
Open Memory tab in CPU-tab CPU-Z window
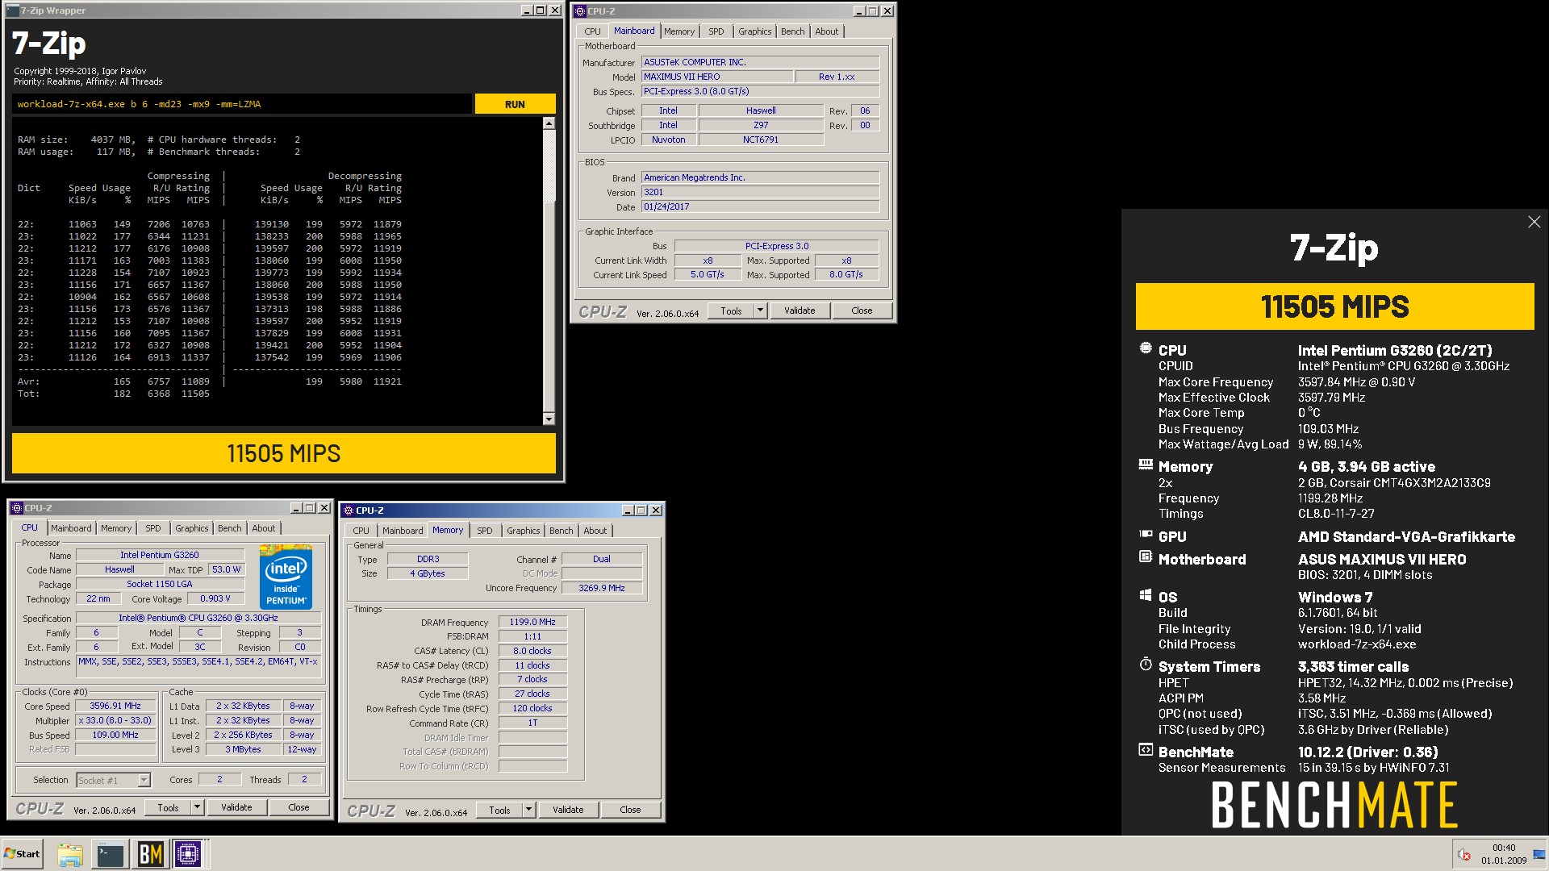116,528
